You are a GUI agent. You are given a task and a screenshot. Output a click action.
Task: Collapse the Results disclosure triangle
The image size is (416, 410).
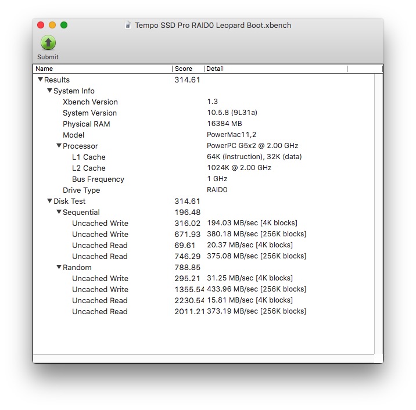click(x=40, y=80)
